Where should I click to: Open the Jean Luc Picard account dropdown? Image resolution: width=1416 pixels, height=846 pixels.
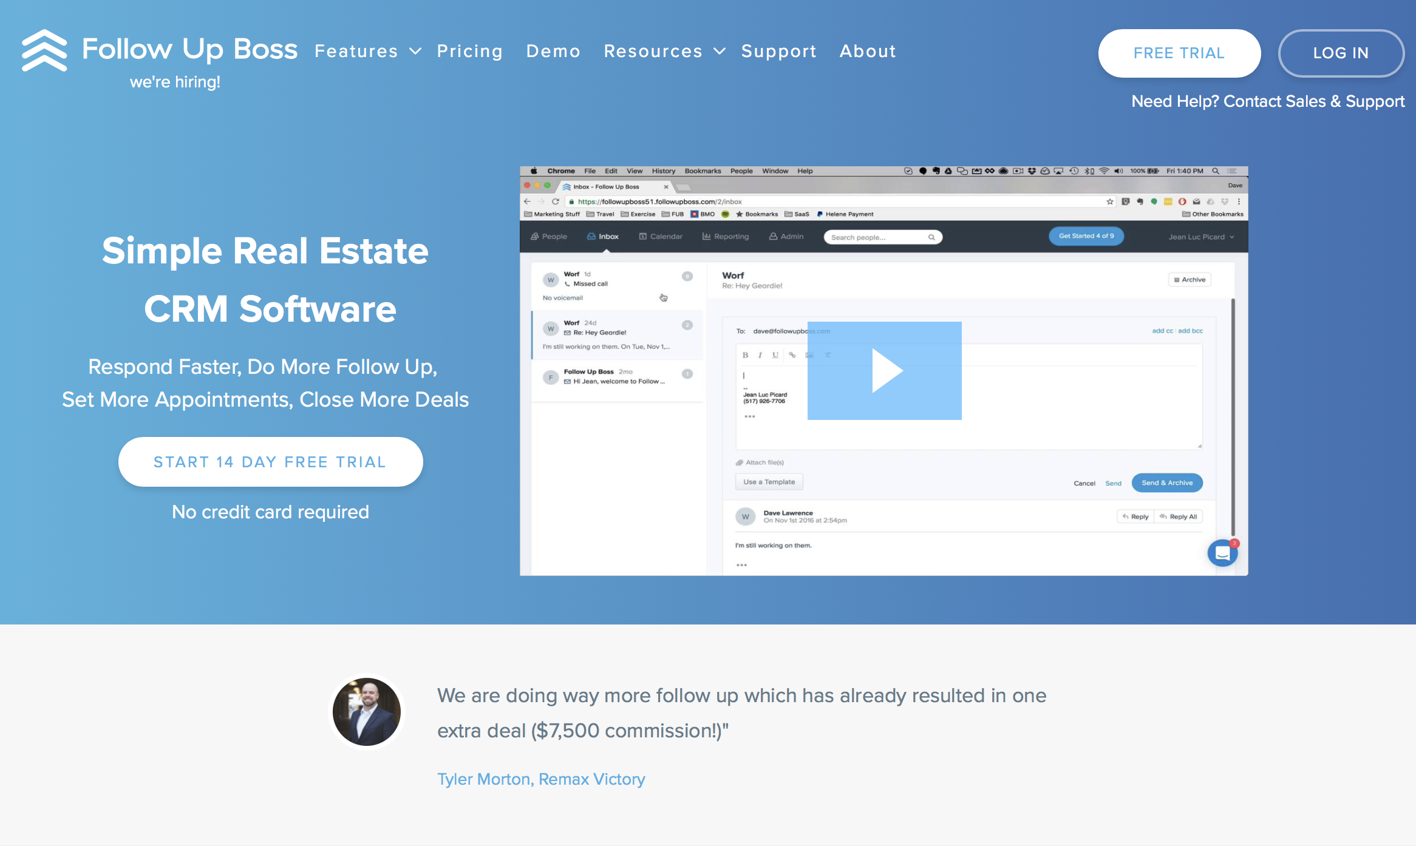click(x=1201, y=237)
